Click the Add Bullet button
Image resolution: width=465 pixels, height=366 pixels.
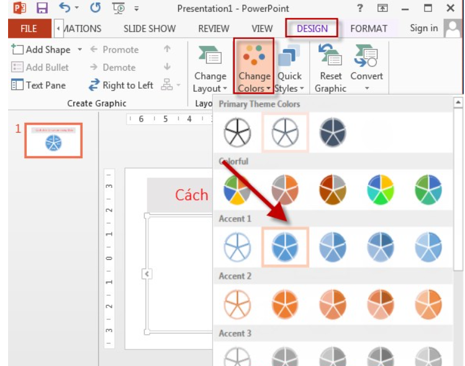tap(40, 67)
